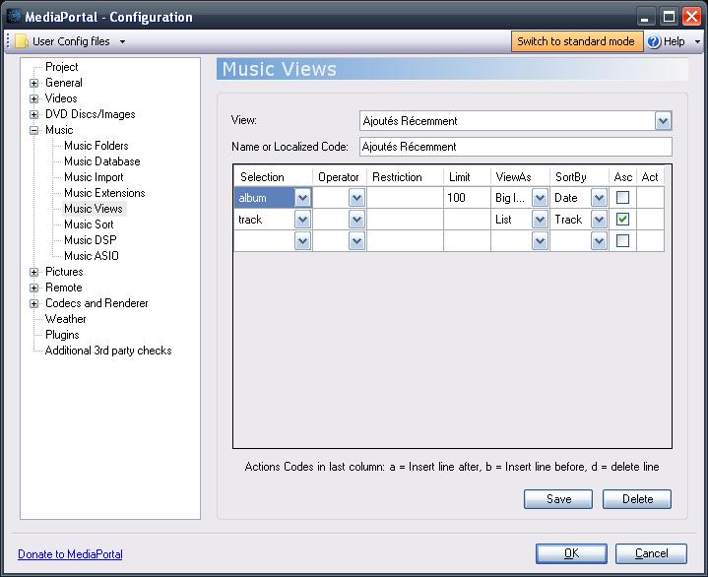Click the MediaPortal title bar icon
The height and width of the screenshot is (577, 708).
[13, 16]
